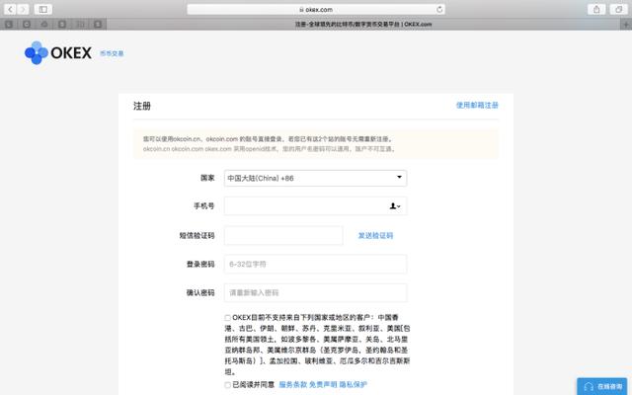Toggle the Safari sidebar button
The width and height of the screenshot is (632, 395).
point(43,9)
